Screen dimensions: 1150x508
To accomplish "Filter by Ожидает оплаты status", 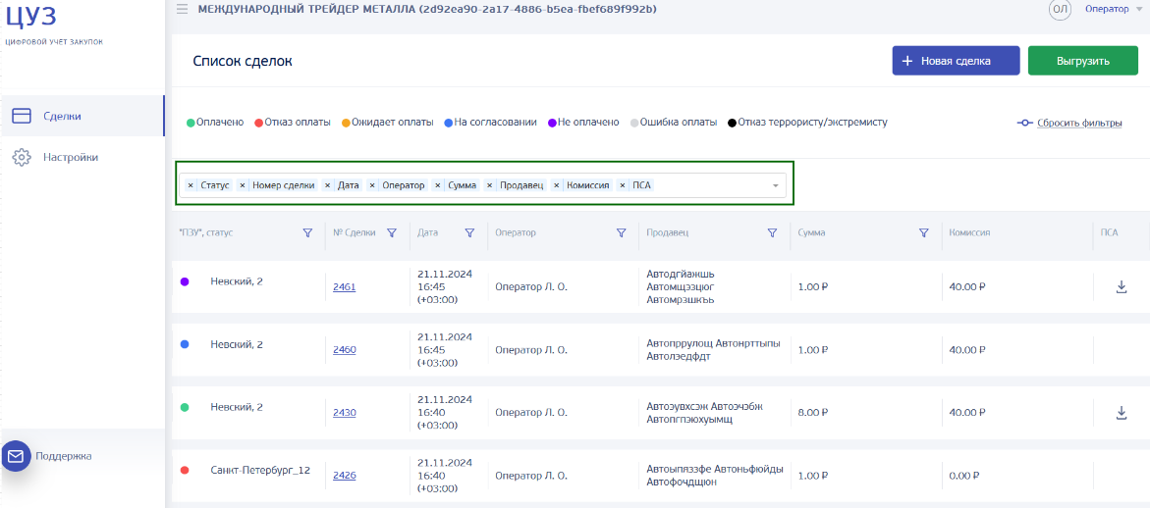I will click(387, 123).
